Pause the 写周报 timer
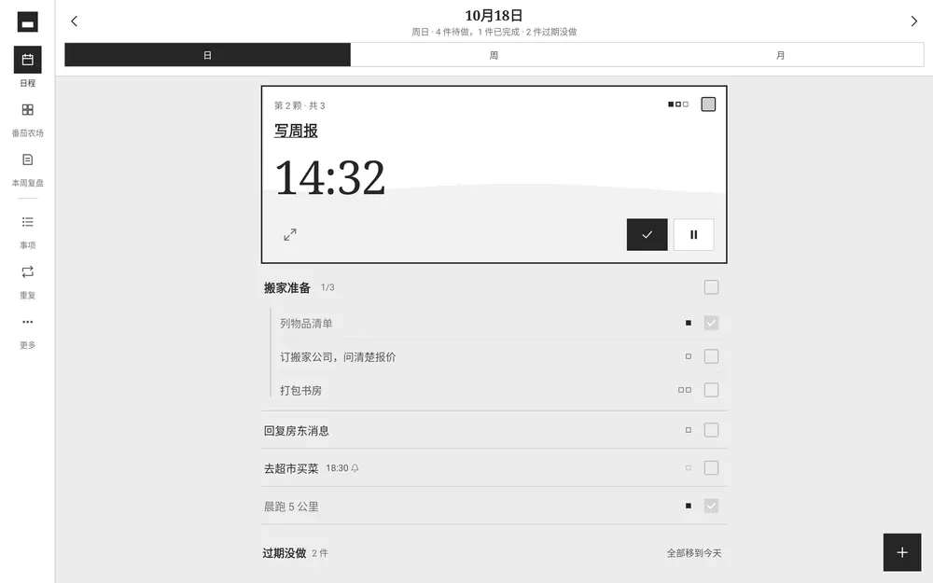933x583 pixels. [x=694, y=234]
